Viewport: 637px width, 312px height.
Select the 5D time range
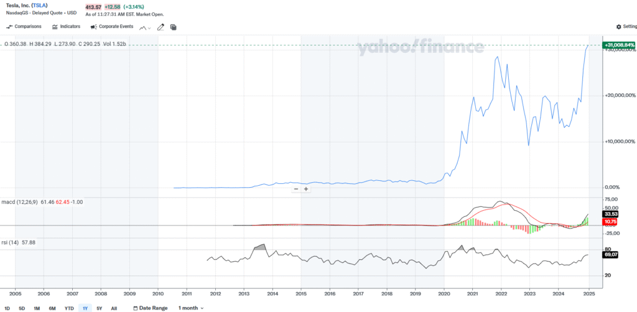coord(22,308)
